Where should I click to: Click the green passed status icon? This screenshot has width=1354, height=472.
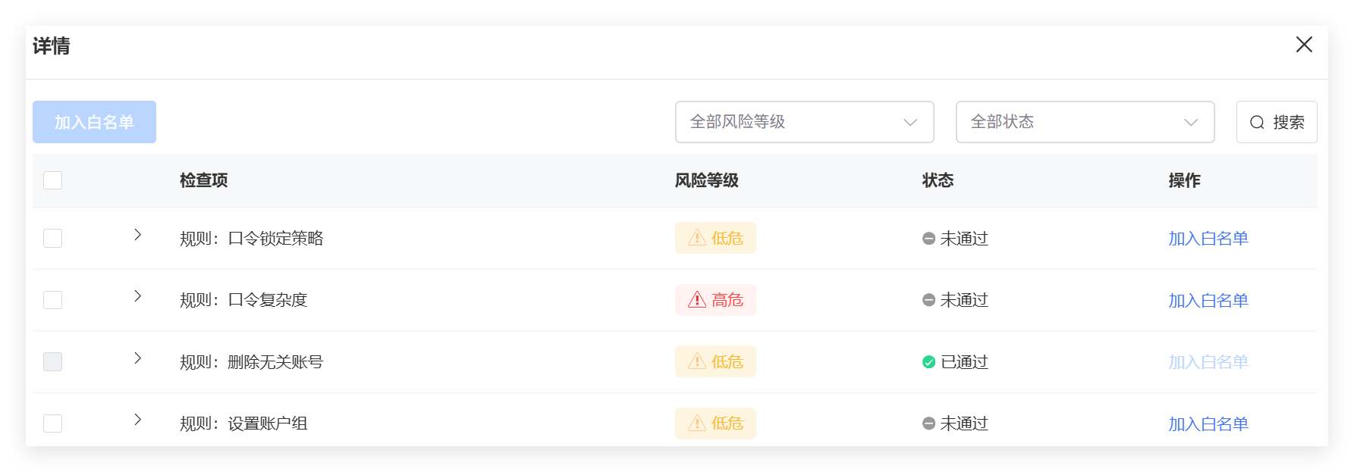[928, 362]
